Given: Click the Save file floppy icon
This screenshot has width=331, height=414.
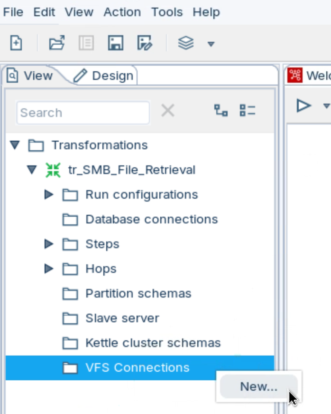Looking at the screenshot, I should tap(116, 44).
